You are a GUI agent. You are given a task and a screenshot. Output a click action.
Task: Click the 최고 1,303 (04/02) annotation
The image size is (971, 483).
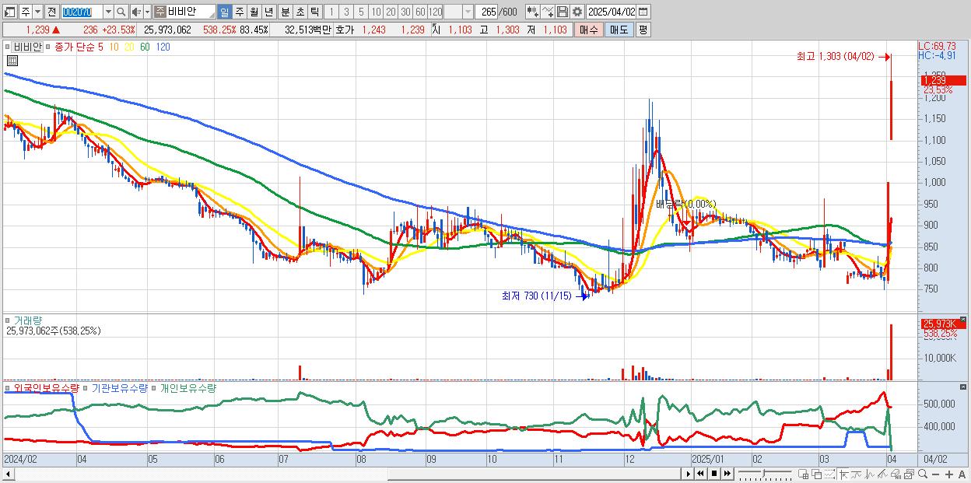tap(836, 56)
